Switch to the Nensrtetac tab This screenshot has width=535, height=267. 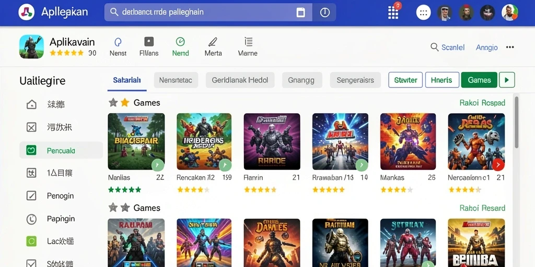coord(176,80)
